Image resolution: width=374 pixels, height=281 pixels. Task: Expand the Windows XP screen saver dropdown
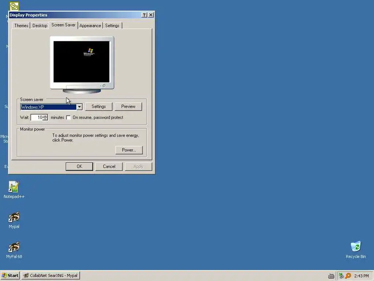(x=79, y=107)
